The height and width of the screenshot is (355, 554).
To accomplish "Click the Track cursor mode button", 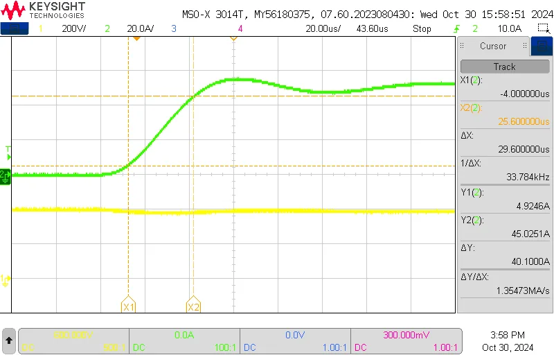I will pyautogui.click(x=505, y=67).
